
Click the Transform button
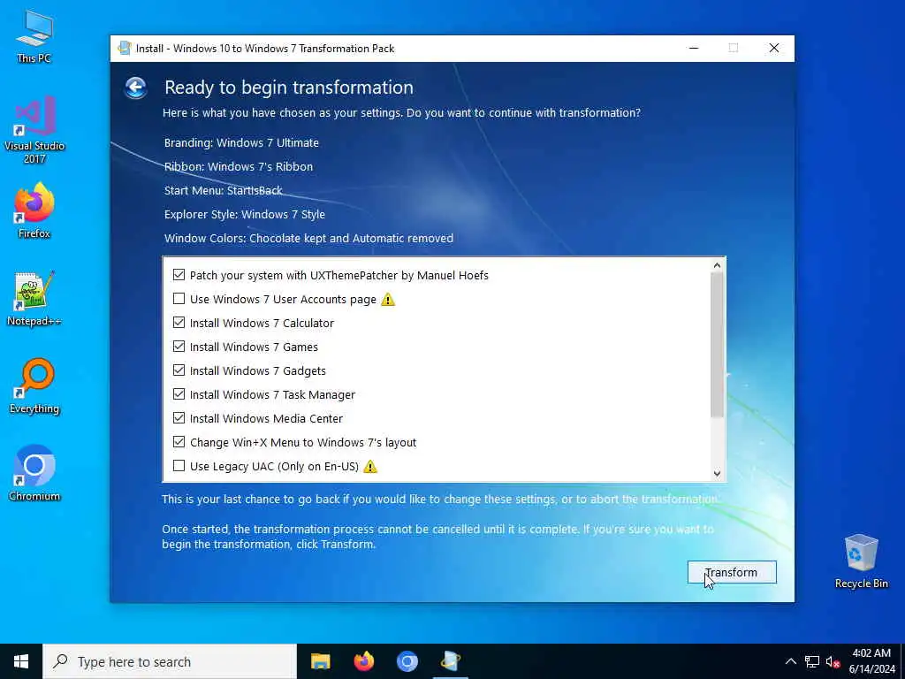tap(731, 572)
